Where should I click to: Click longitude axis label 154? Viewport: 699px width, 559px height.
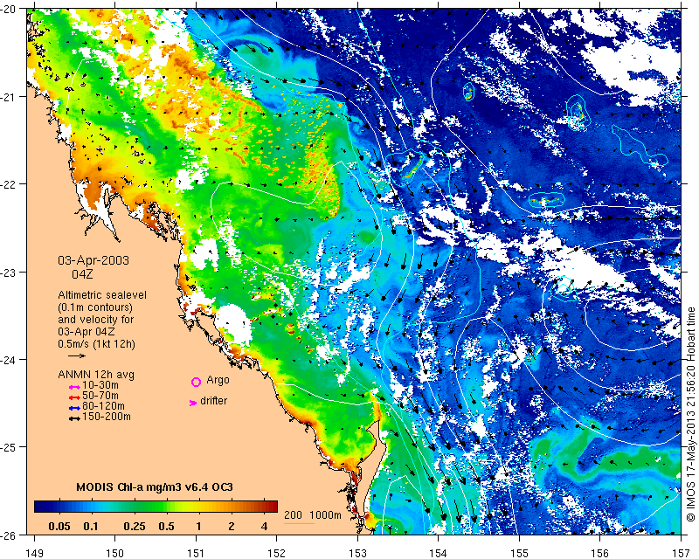439,553
